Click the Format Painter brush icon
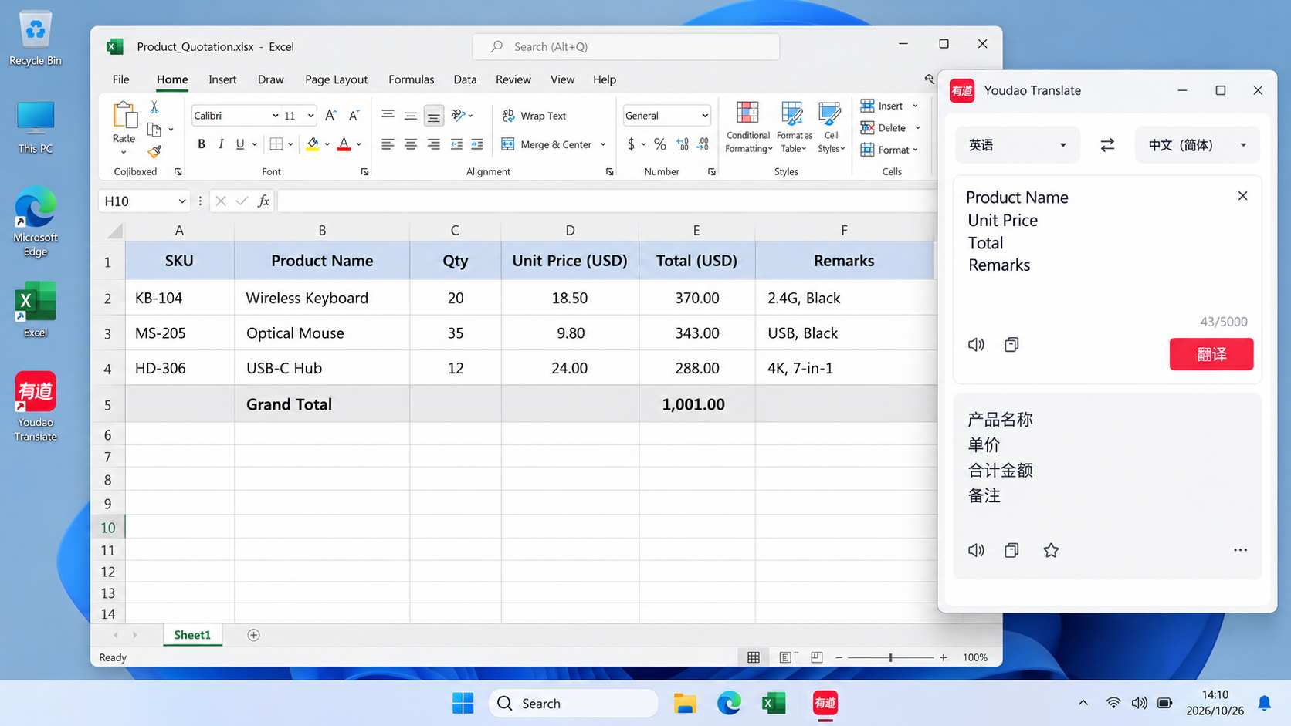 point(154,151)
